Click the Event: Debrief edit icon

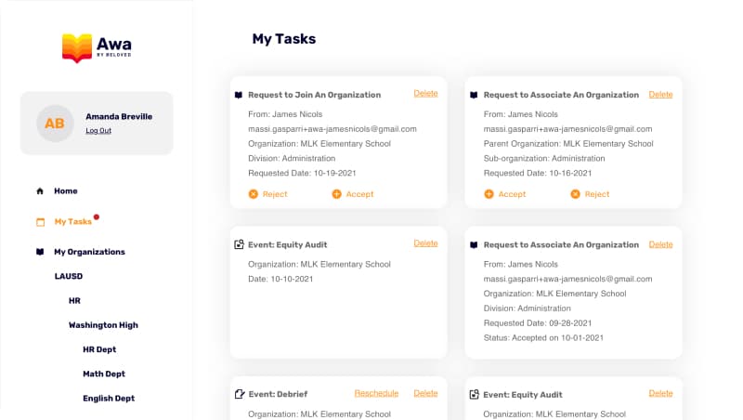click(x=240, y=394)
